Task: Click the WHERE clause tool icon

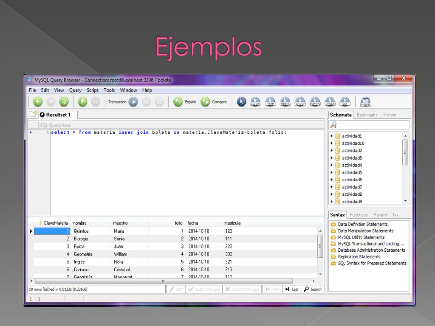Action: pos(285,102)
